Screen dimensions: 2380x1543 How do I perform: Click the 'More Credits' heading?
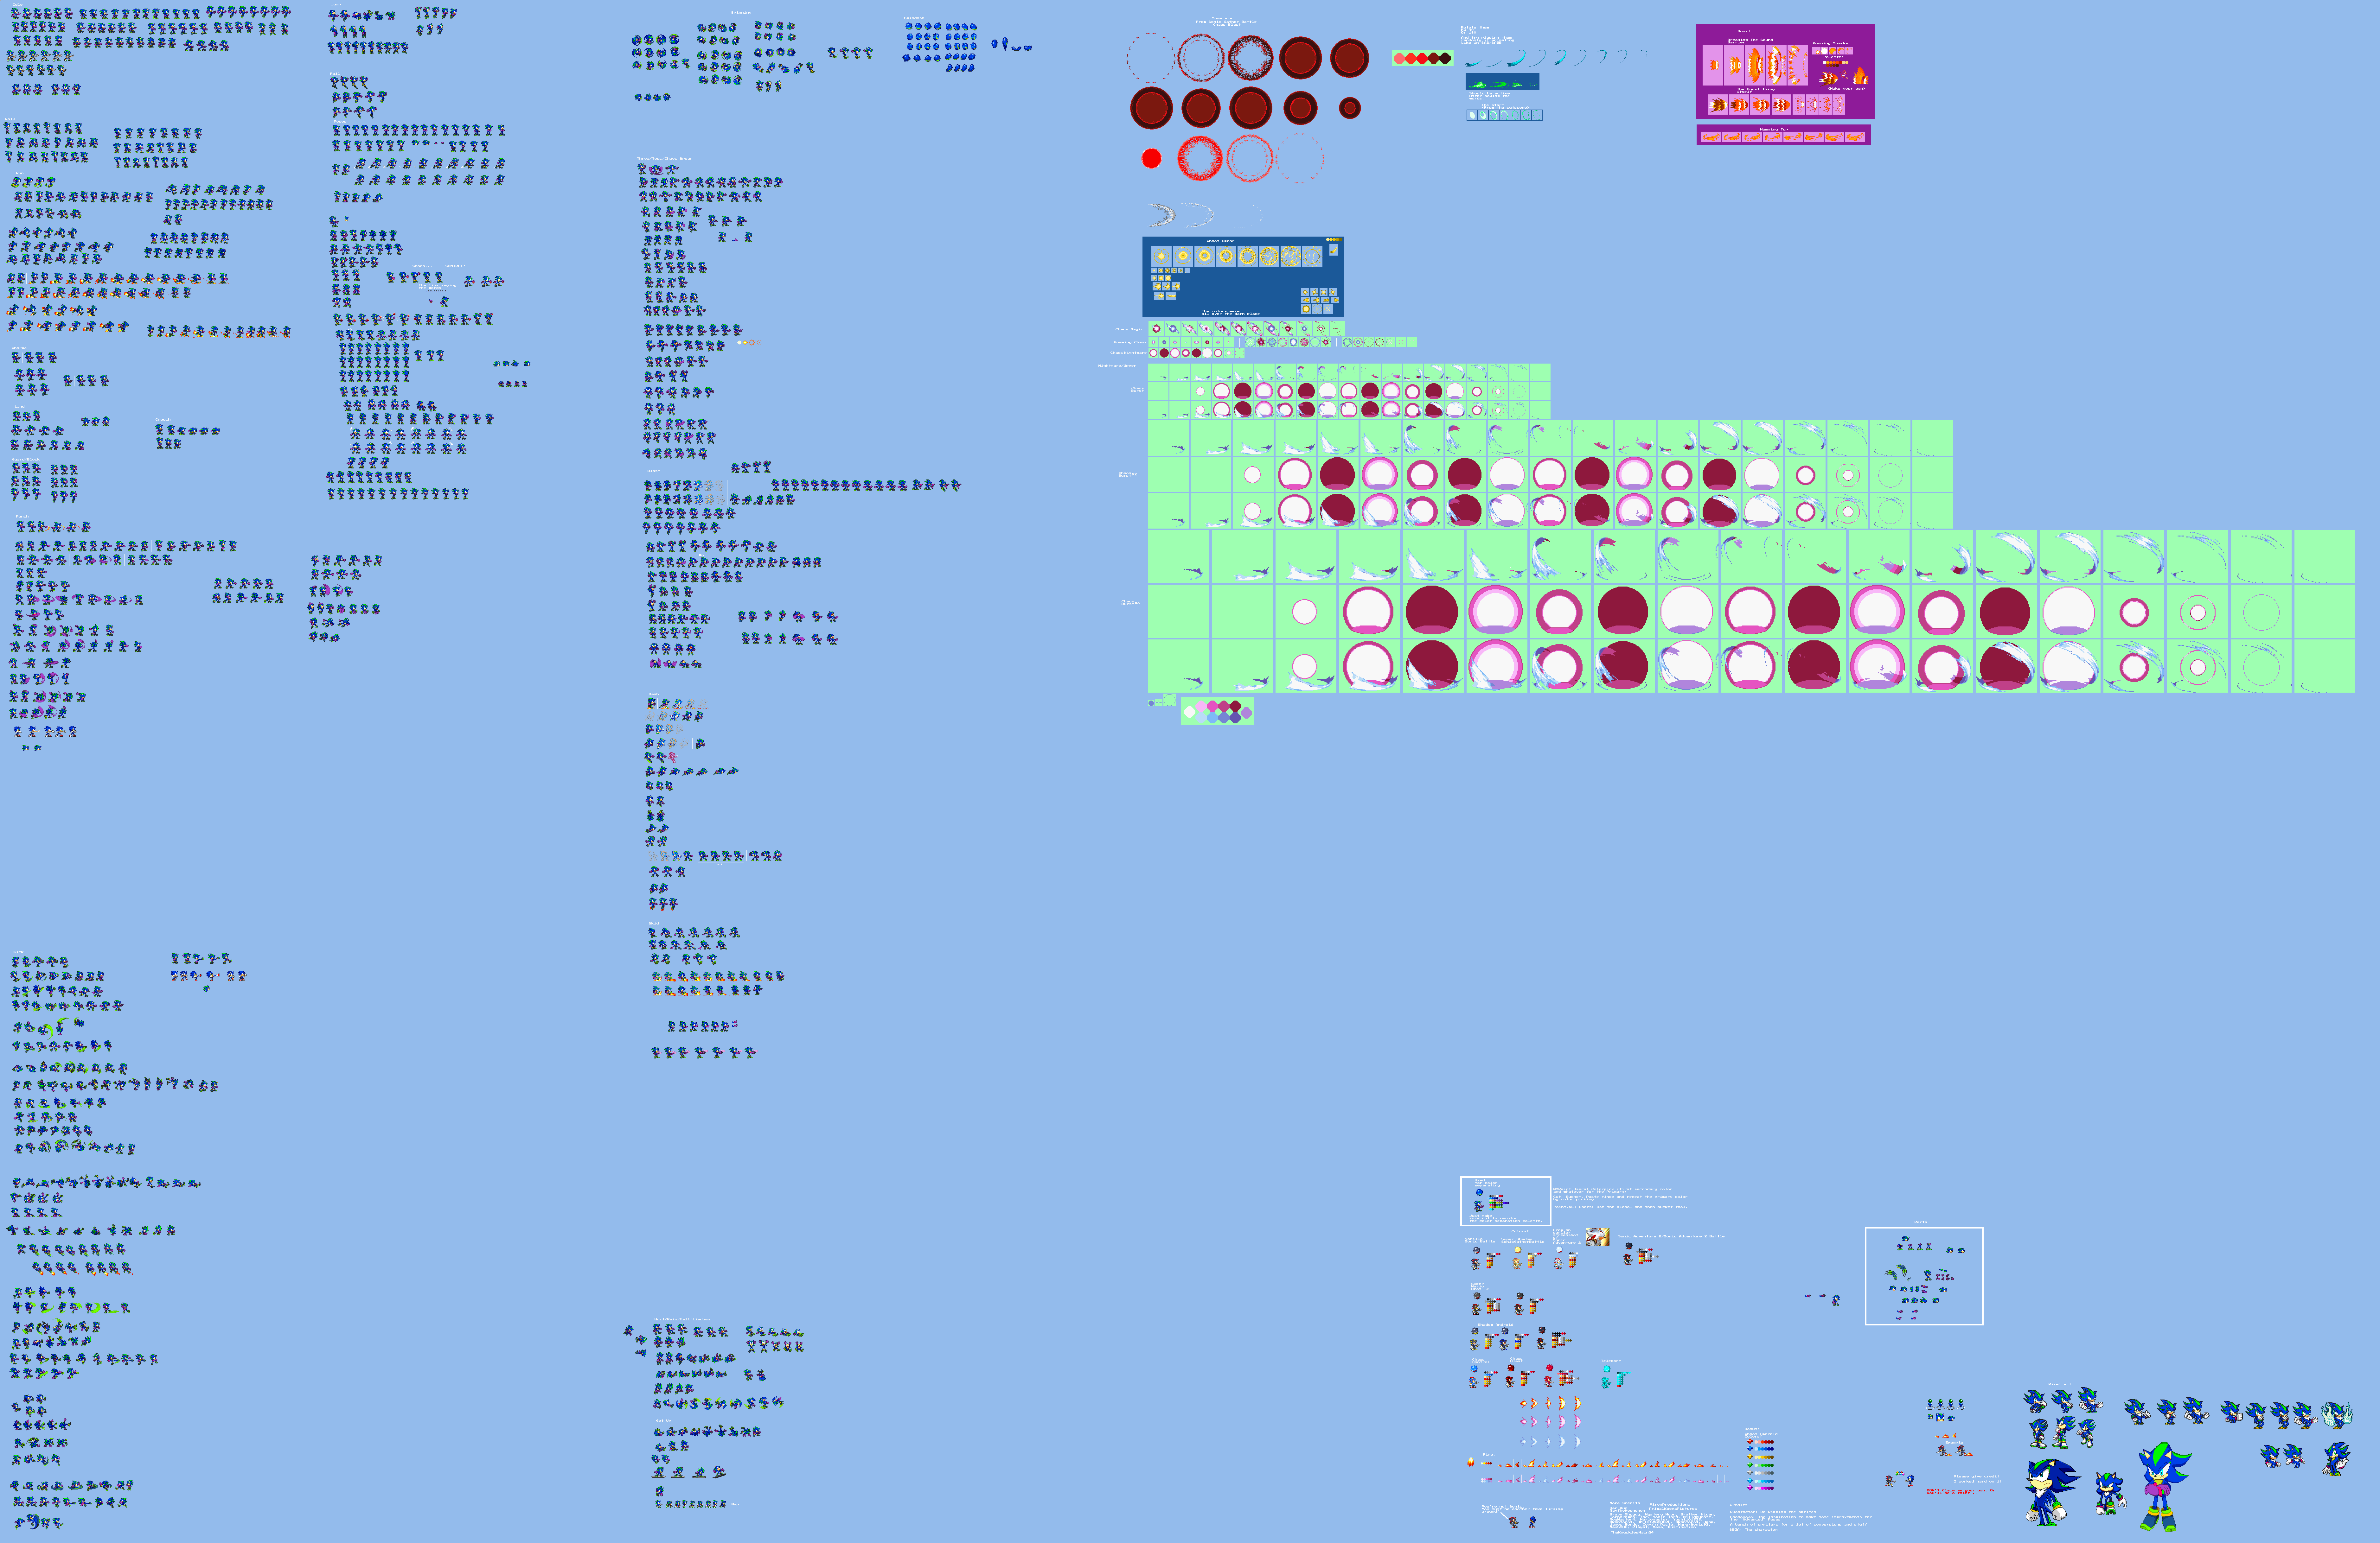pyautogui.click(x=1625, y=1503)
